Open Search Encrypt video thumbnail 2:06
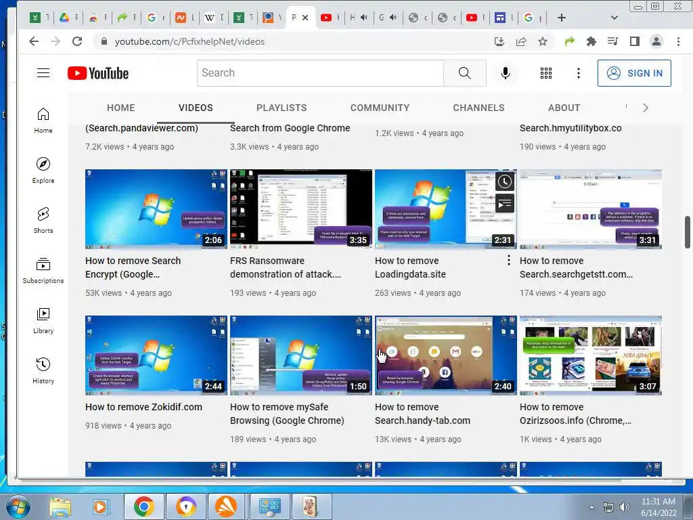The height and width of the screenshot is (520, 693). (156, 209)
